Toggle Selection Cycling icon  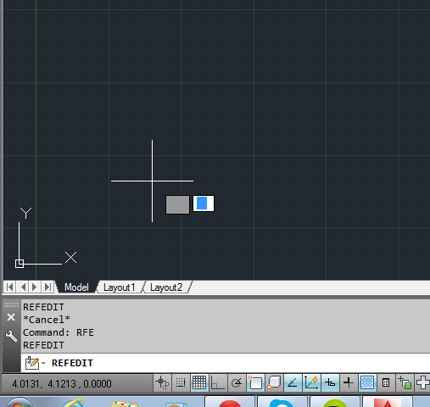[405, 383]
